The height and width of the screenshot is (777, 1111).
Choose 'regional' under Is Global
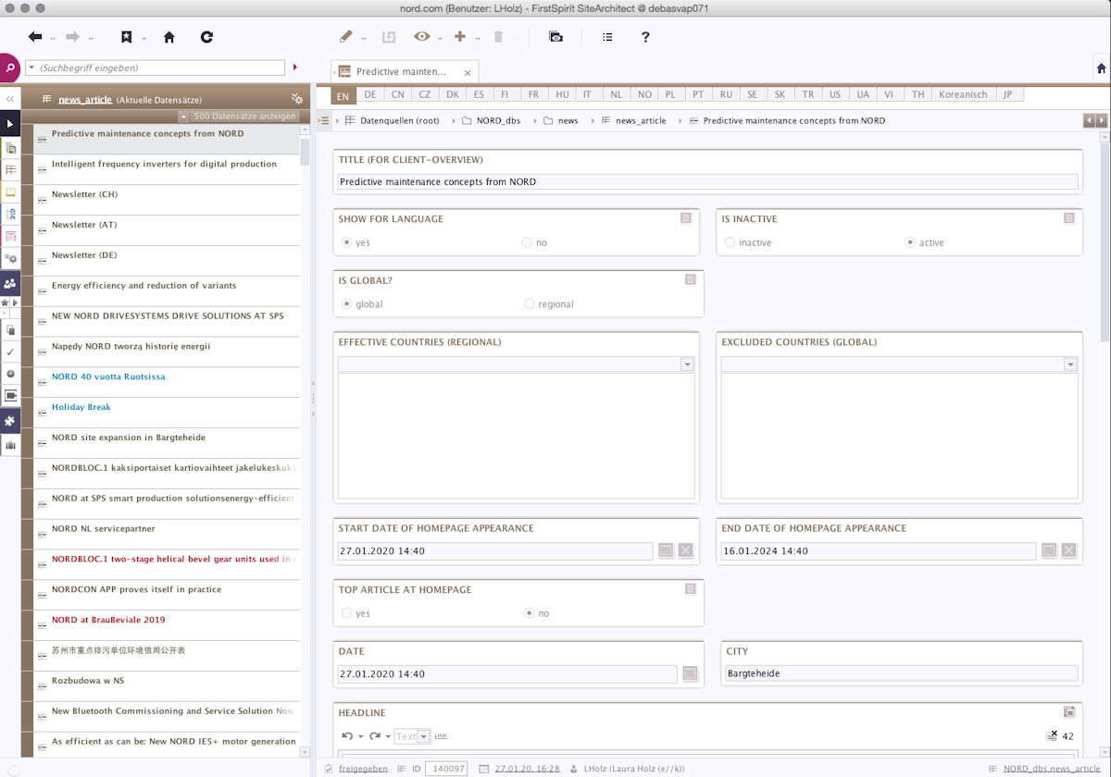530,304
